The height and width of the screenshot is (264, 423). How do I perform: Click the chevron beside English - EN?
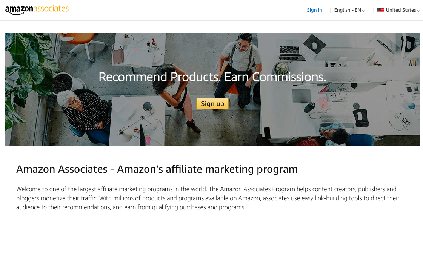(363, 11)
